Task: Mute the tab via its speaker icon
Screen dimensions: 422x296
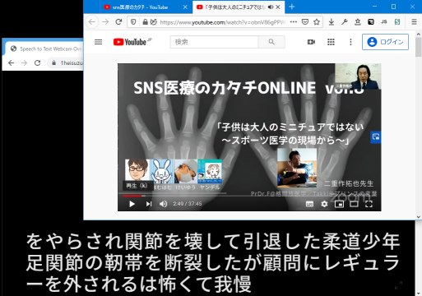Action: point(271,7)
